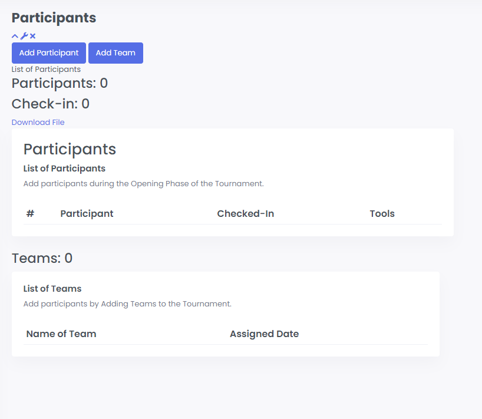Click the # column header
Screen dimensions: 482x419
click(x=30, y=213)
